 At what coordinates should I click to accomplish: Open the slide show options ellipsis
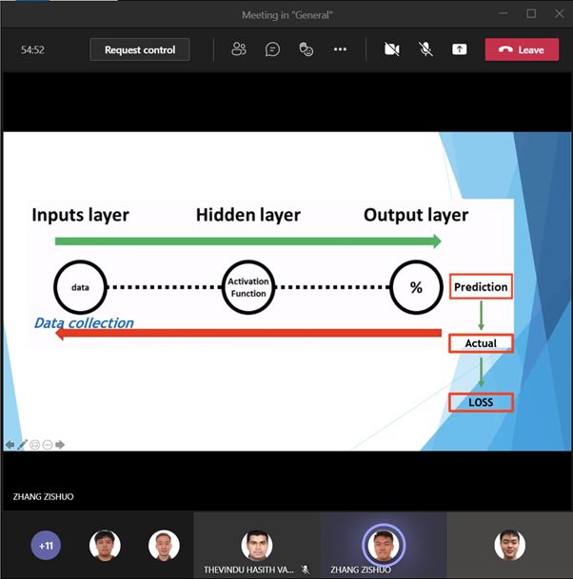(x=48, y=445)
